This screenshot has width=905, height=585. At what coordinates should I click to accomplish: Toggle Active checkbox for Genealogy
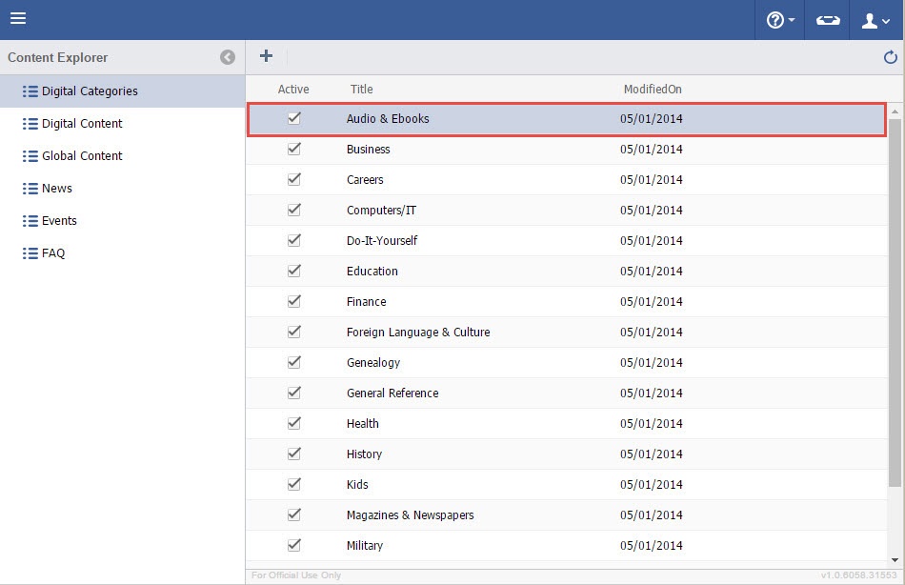click(x=294, y=362)
